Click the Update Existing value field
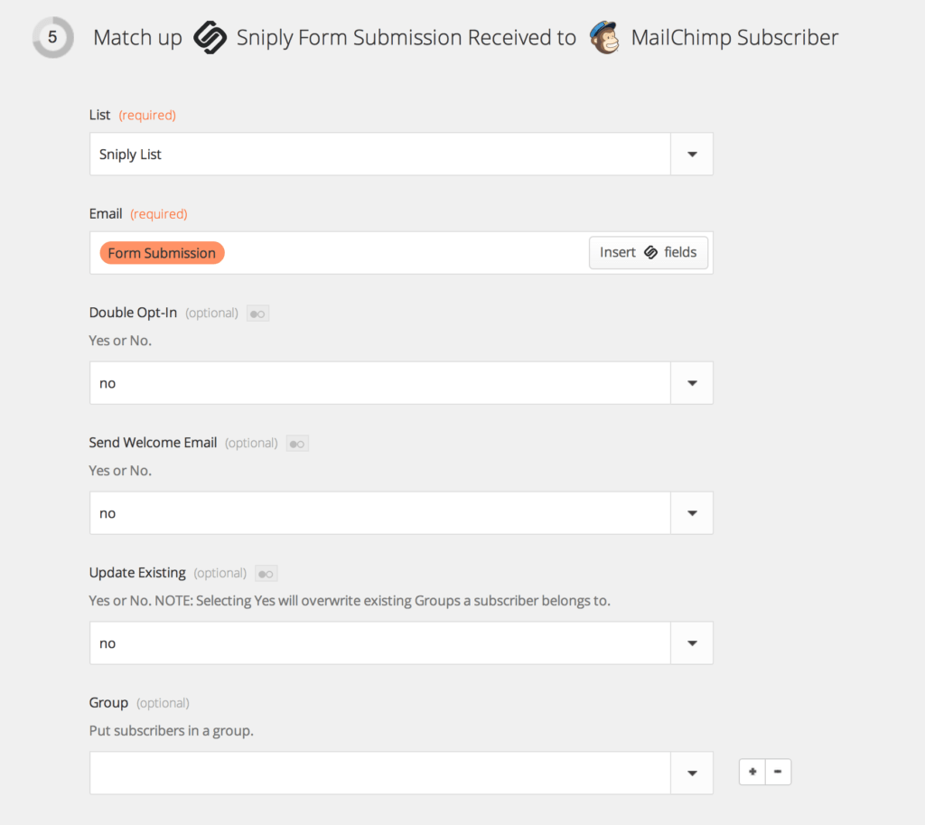925x825 pixels. (379, 643)
